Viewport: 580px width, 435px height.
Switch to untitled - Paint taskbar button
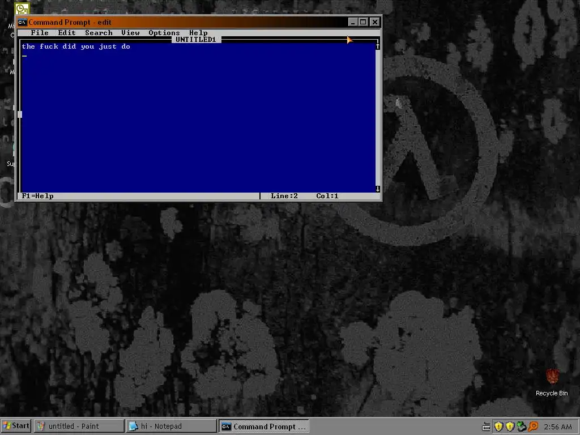coord(79,426)
